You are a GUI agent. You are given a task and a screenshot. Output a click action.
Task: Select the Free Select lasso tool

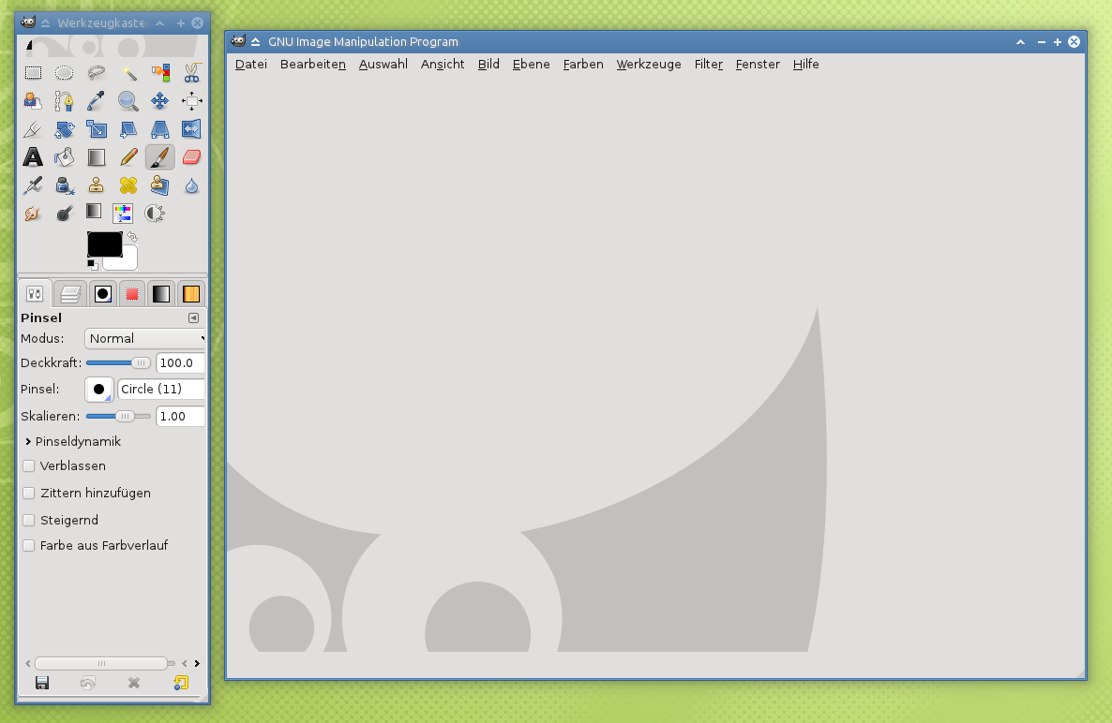pos(97,72)
